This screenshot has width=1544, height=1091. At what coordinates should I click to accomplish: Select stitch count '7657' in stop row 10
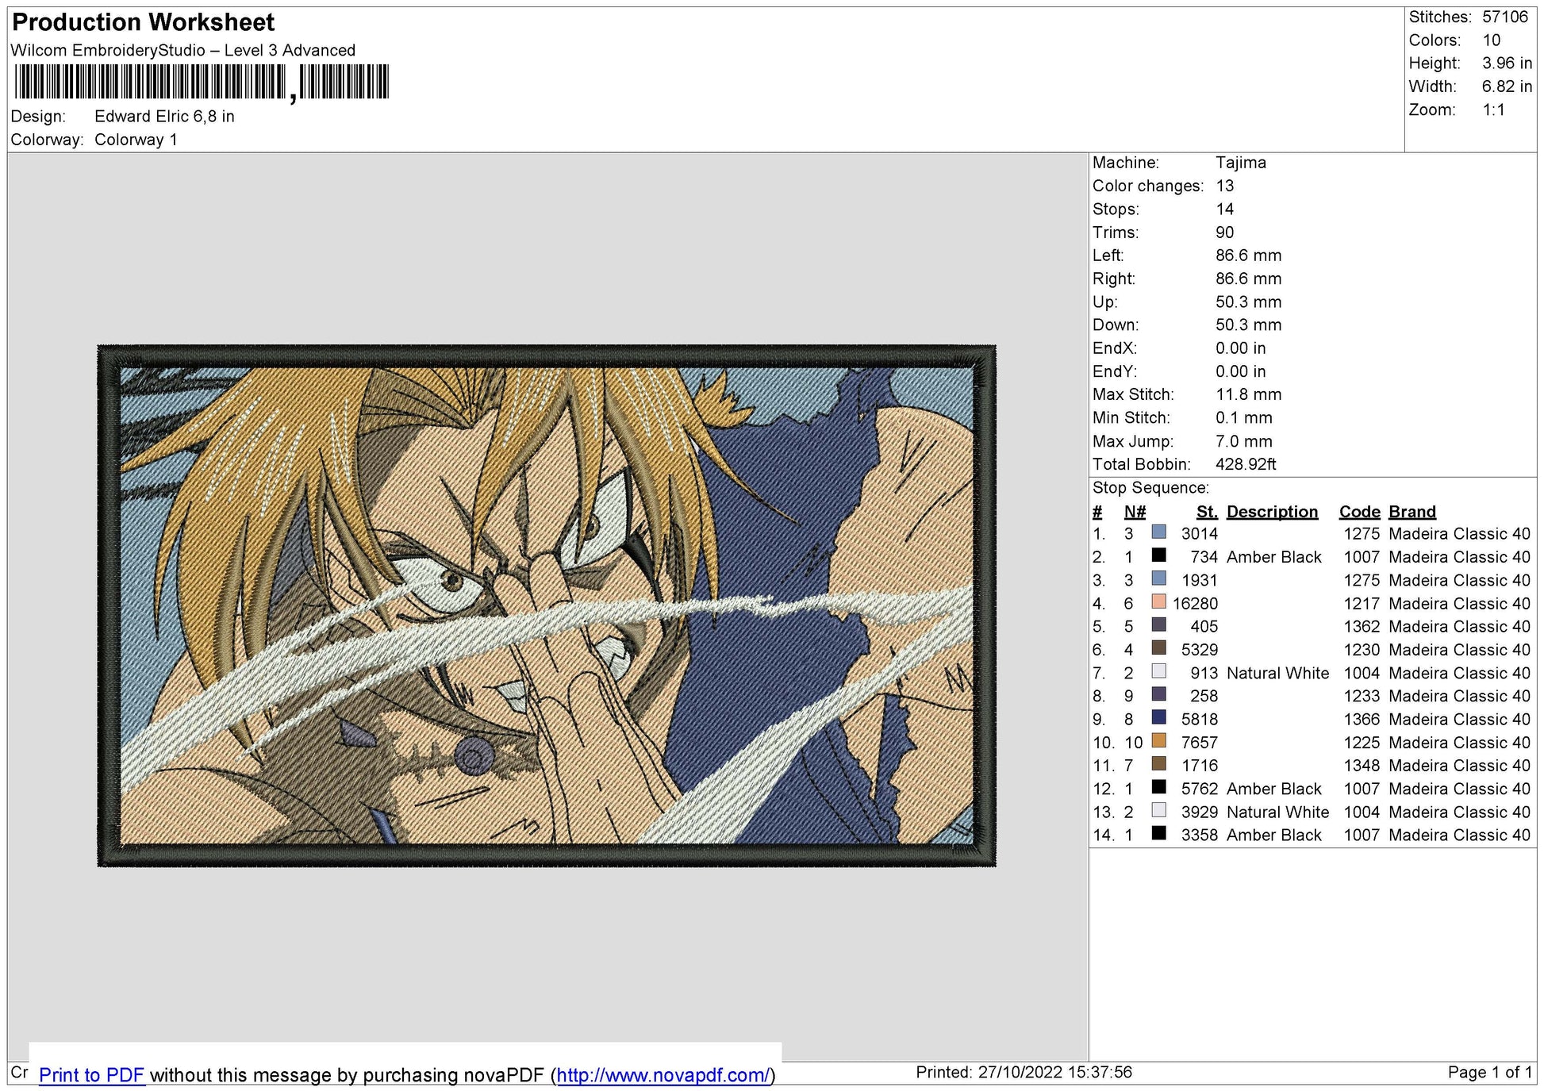1200,742
